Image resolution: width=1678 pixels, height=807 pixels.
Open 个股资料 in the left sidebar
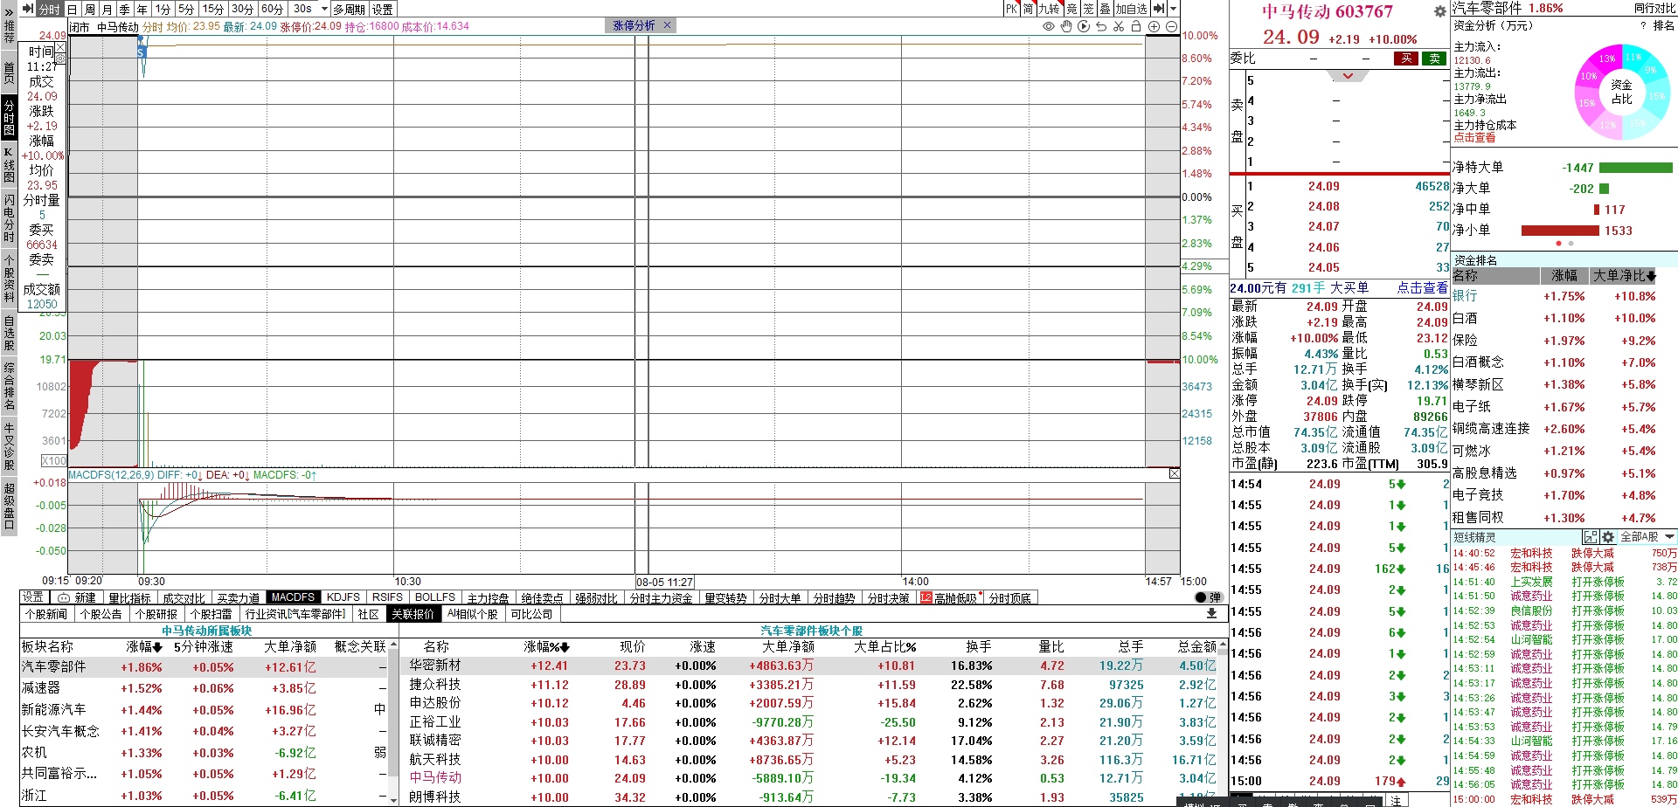tap(9, 279)
